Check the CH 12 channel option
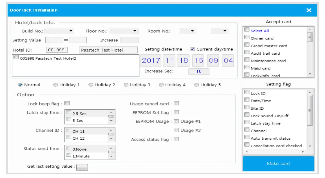The image size is (325, 178). (x=68, y=137)
